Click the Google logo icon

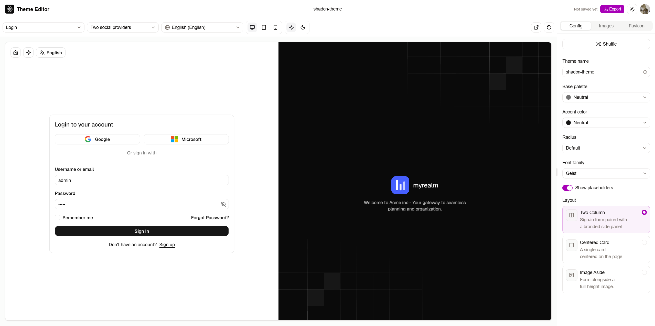tap(88, 139)
